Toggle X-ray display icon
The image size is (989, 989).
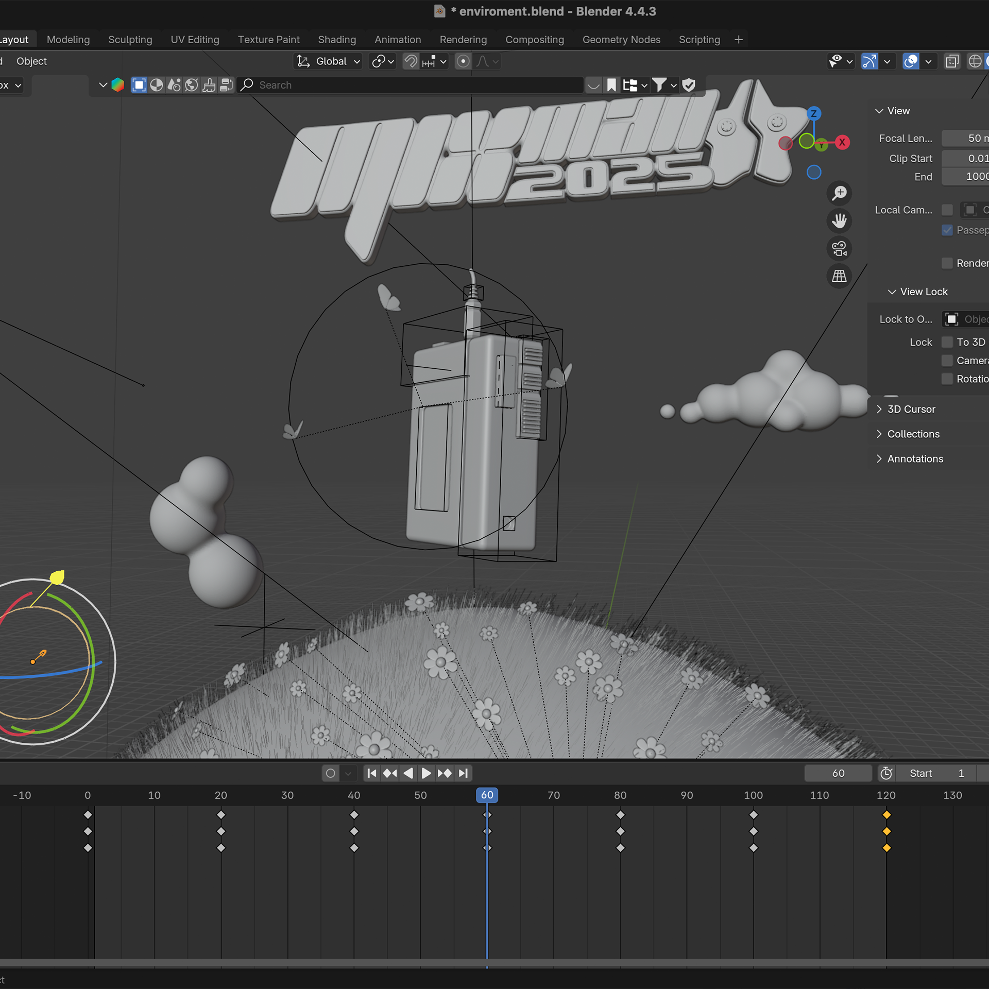coord(951,61)
